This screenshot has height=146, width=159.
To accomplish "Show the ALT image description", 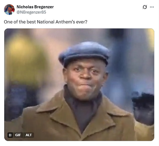I will pyautogui.click(x=29, y=135).
